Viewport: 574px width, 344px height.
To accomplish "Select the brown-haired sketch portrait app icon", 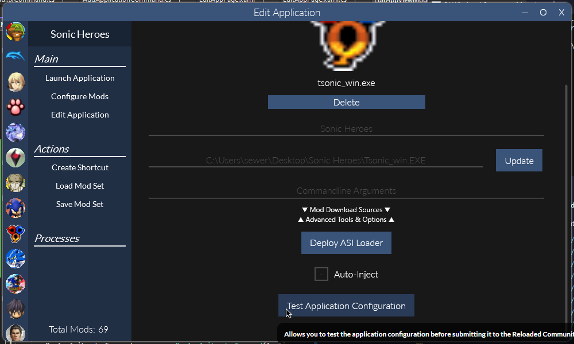I will coord(15,183).
